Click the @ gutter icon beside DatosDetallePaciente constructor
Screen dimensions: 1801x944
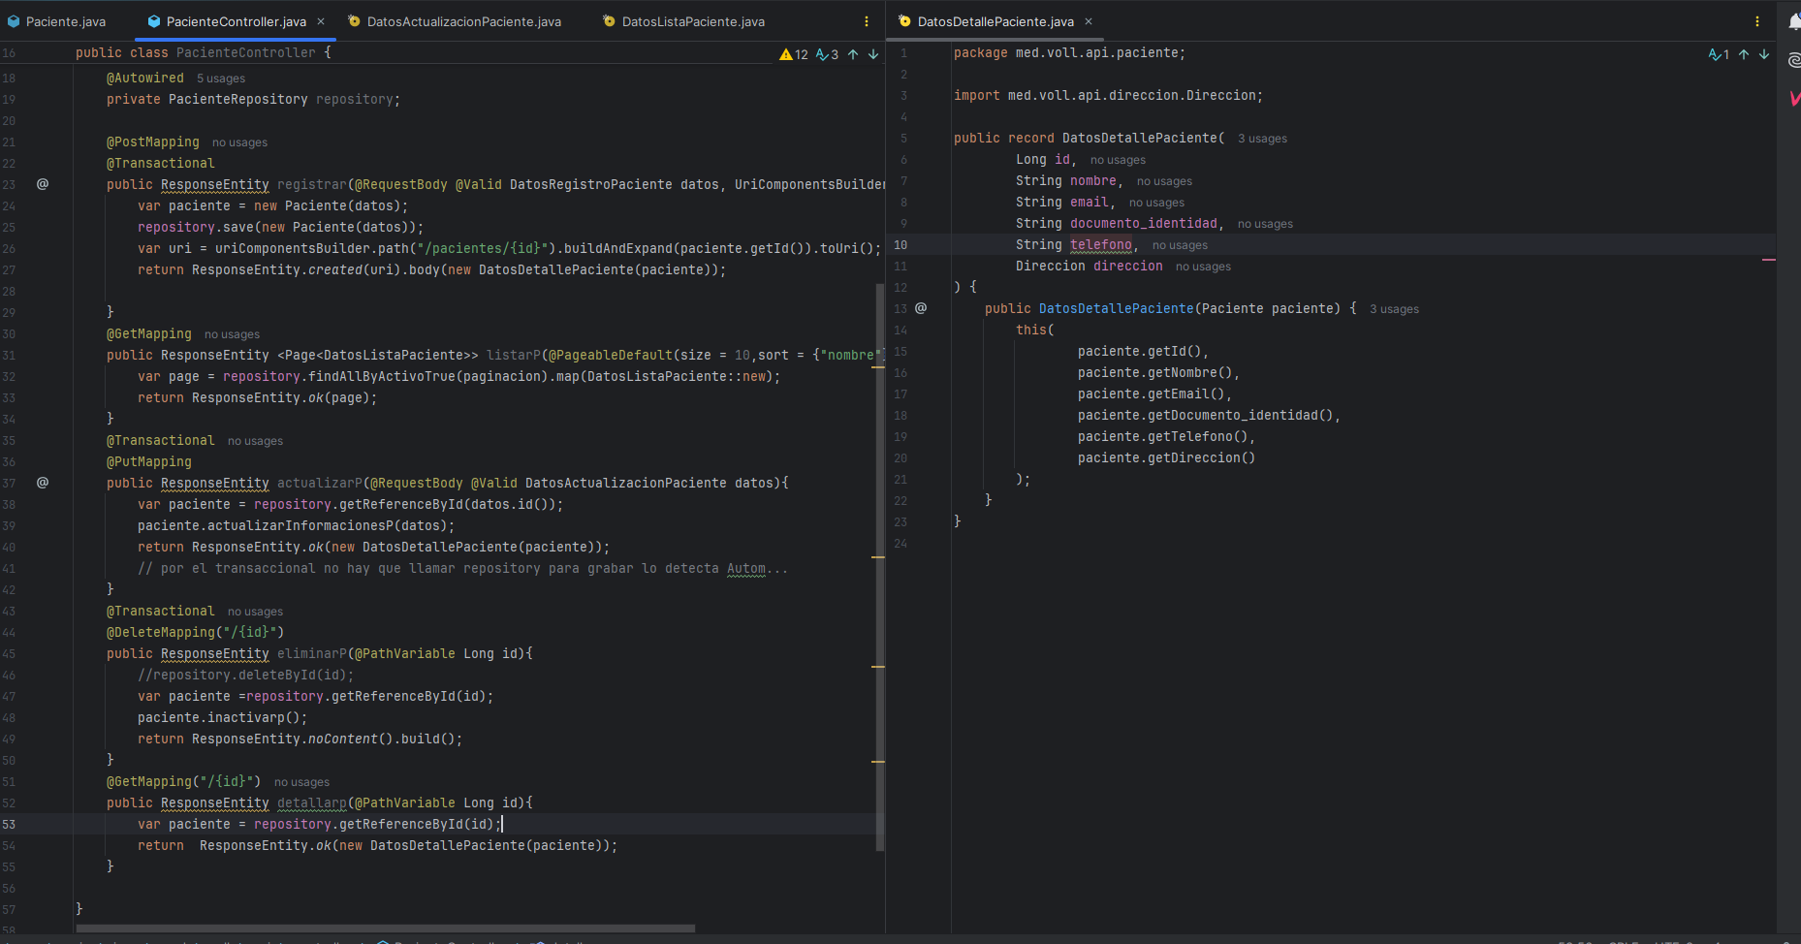[921, 307]
